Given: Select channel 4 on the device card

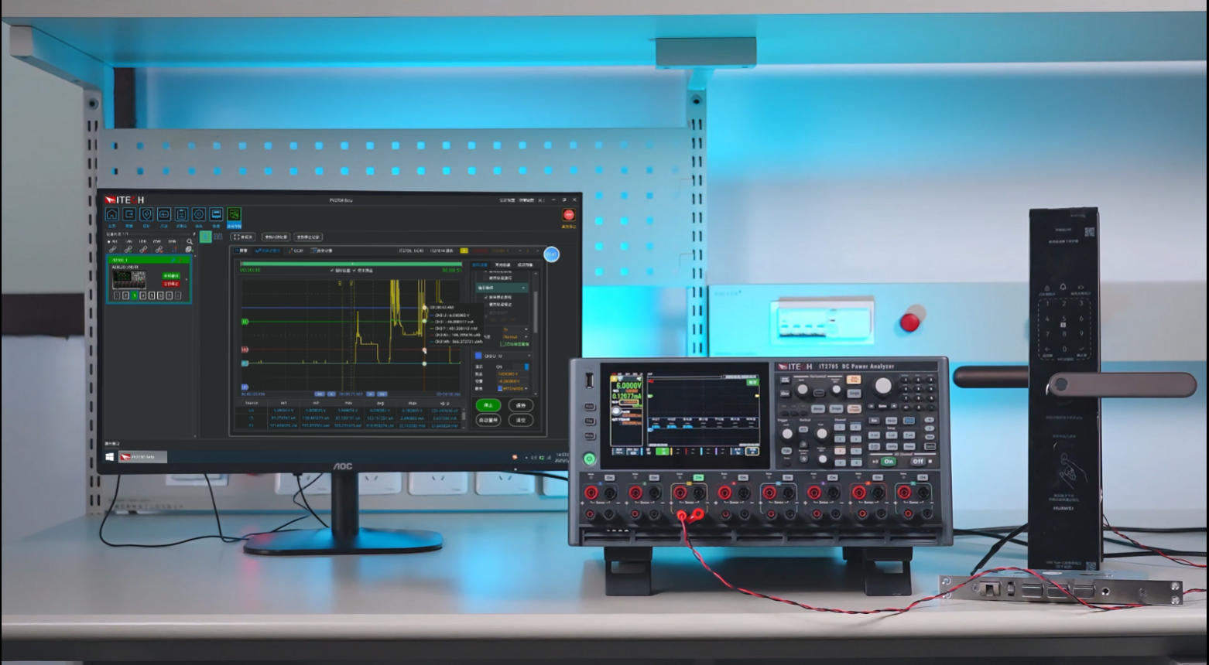Looking at the screenshot, I should tap(143, 295).
